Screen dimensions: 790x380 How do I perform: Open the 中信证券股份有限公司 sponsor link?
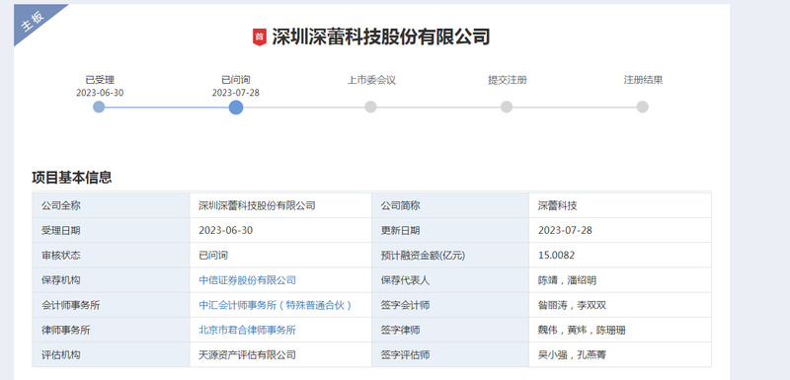click(x=248, y=280)
